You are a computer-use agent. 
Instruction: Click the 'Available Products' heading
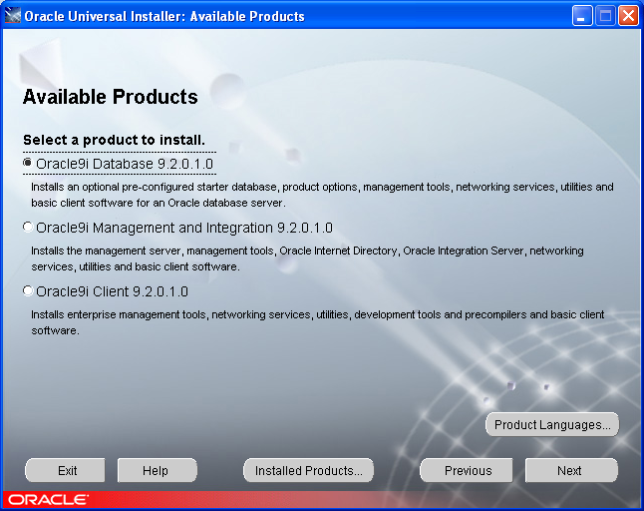point(110,97)
